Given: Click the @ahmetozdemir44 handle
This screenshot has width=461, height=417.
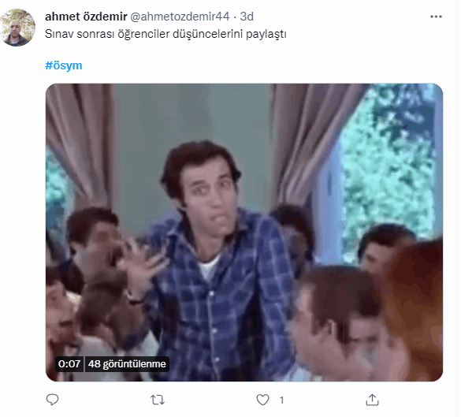Looking at the screenshot, I should (180, 17).
